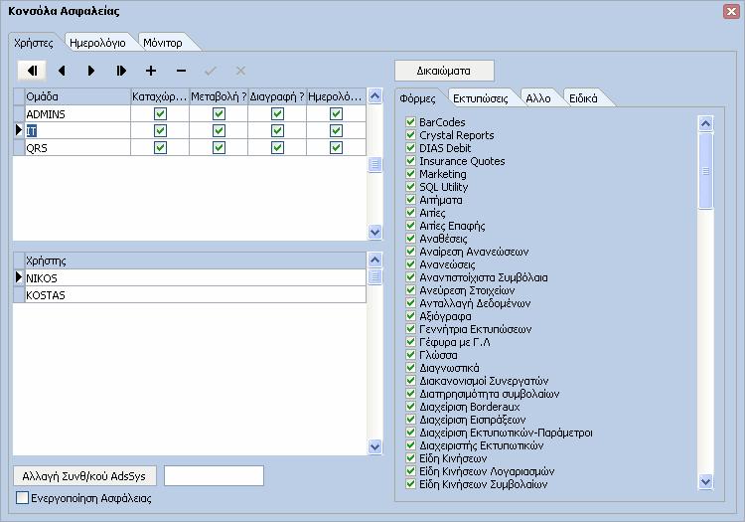Click the Ομάδα column header
Image resolution: width=745 pixels, height=522 pixels.
click(77, 96)
